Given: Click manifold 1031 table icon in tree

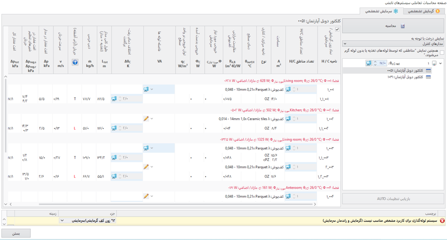Looking at the screenshot, I should [428, 77].
